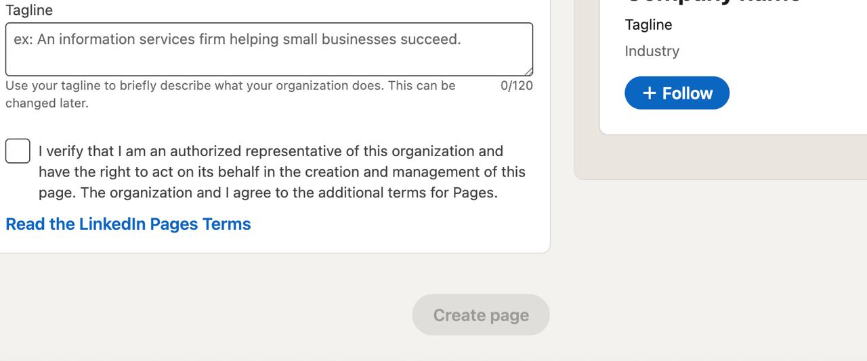The image size is (867, 361).
Task: Click the "changed later." helper text line
Action: 47,103
